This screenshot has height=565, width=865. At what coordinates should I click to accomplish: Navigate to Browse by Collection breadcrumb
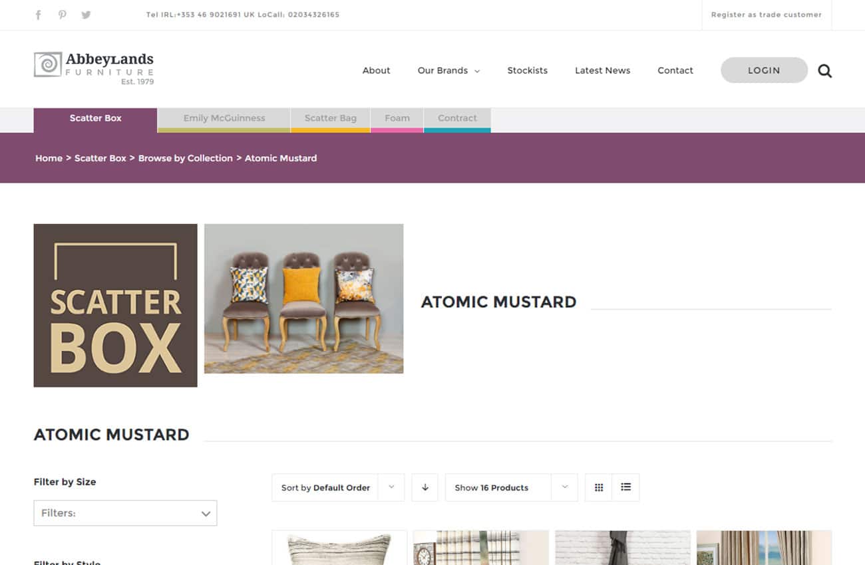pyautogui.click(x=185, y=158)
